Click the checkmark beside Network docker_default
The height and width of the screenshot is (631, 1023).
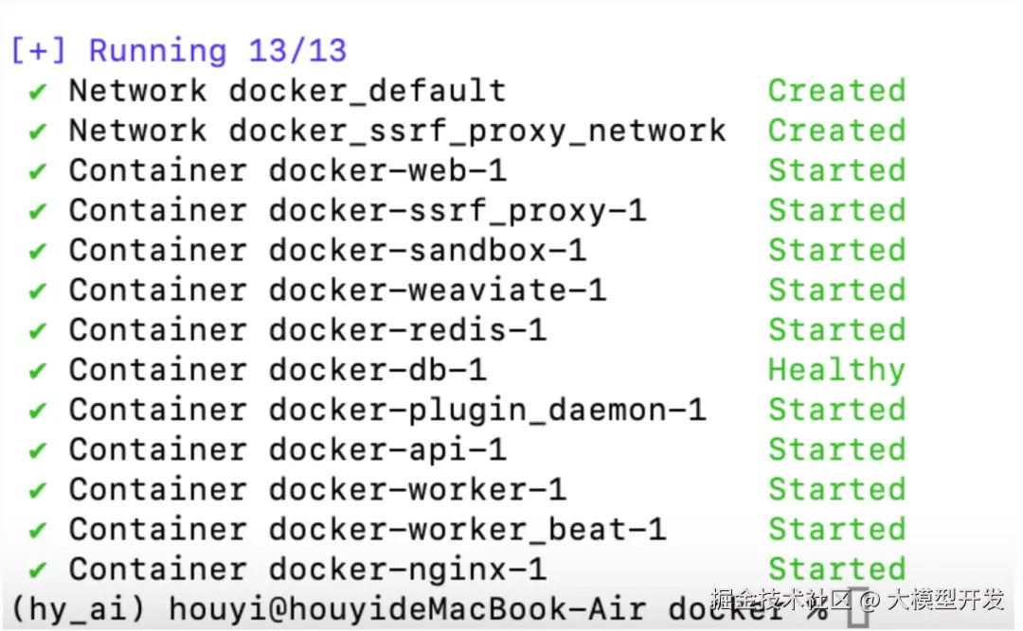tap(38, 92)
